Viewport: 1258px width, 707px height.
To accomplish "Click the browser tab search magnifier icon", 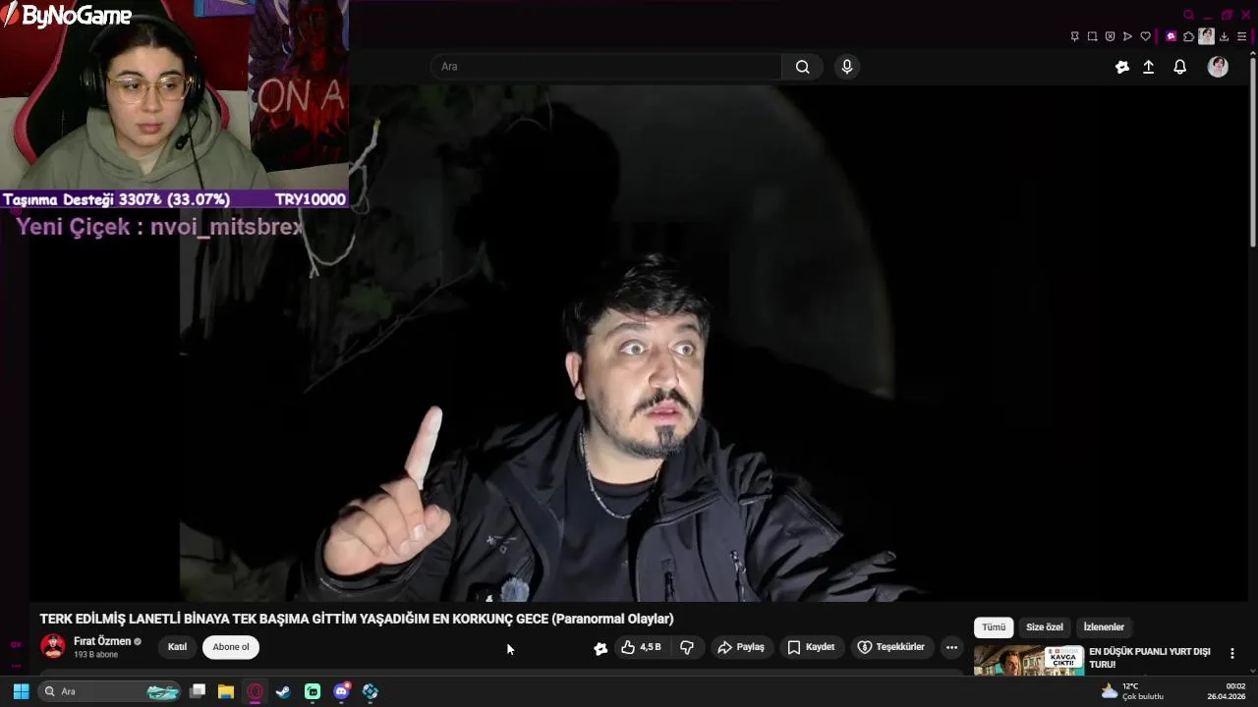I will [x=1188, y=15].
